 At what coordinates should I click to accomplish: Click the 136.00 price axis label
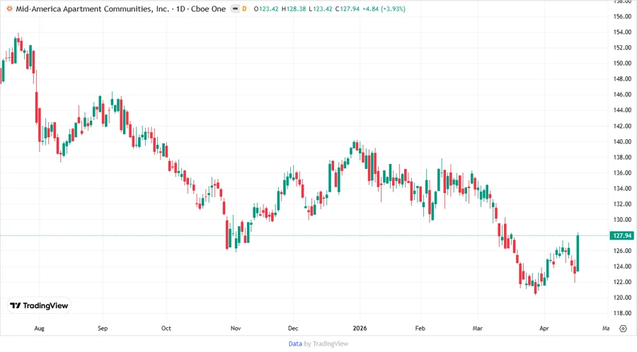coord(622,172)
